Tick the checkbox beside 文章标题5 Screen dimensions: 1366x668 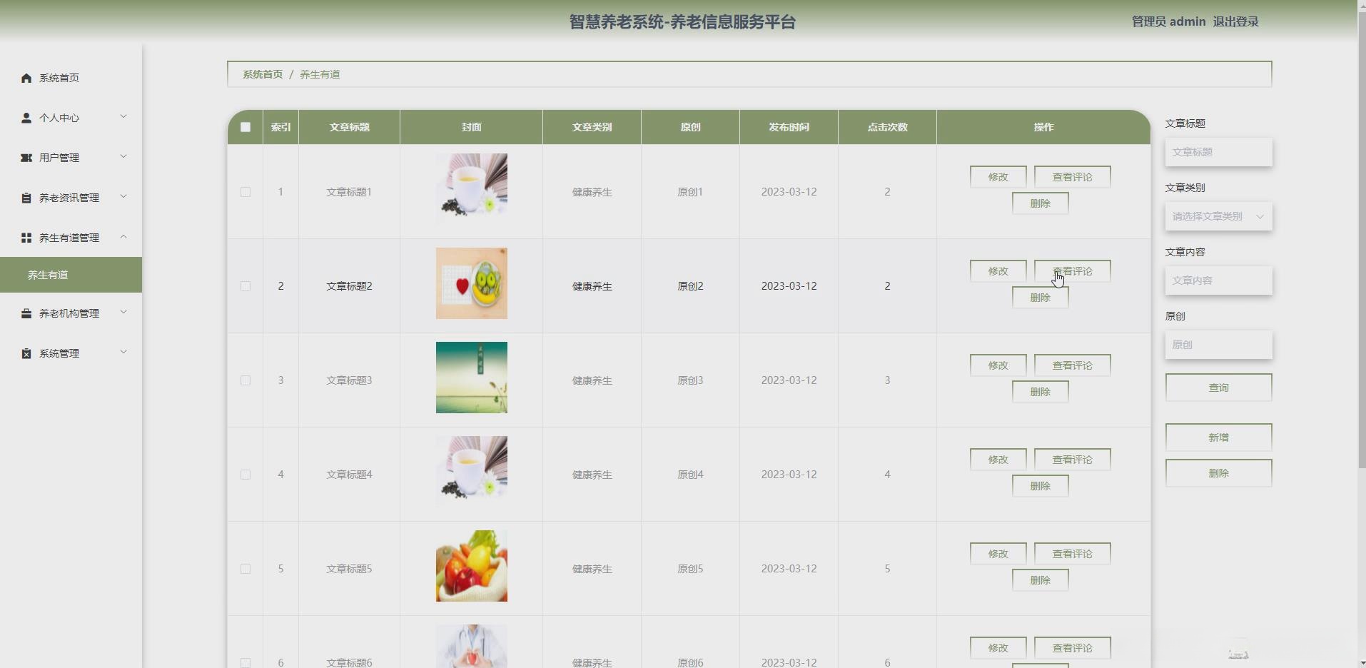point(245,569)
